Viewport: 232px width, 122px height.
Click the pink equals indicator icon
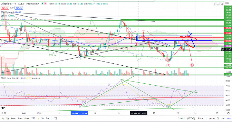[x=45, y=4]
